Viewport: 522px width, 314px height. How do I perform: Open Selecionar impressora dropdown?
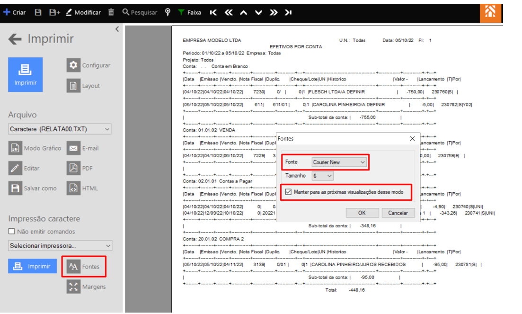(60, 245)
